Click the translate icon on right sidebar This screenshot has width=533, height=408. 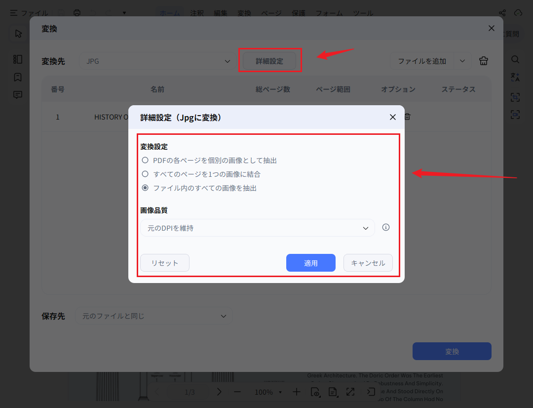[x=515, y=77]
